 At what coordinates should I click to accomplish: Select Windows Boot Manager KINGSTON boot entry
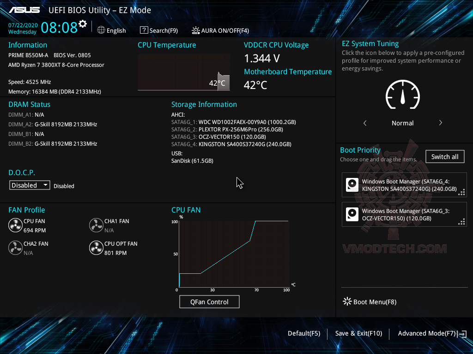pos(404,185)
